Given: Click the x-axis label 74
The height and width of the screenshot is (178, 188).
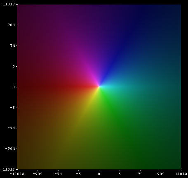Looking at the screenshot, I should (x=140, y=174).
